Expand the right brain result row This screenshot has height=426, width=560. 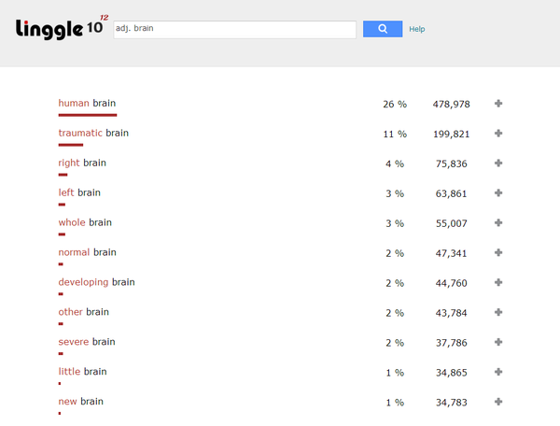pyautogui.click(x=498, y=163)
